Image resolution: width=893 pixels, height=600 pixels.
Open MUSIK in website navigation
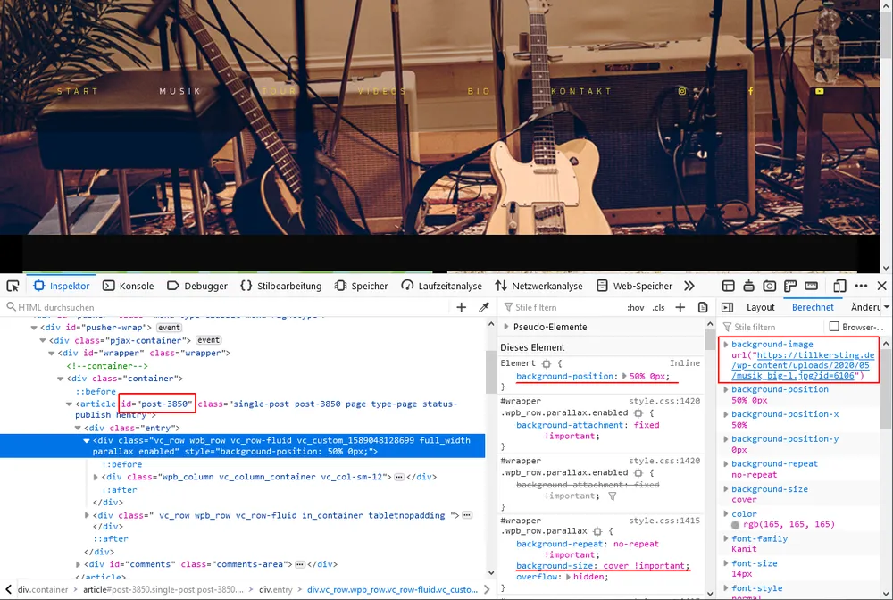[180, 91]
